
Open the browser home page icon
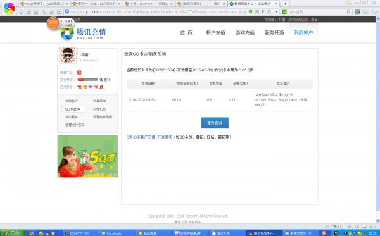click(x=36, y=12)
